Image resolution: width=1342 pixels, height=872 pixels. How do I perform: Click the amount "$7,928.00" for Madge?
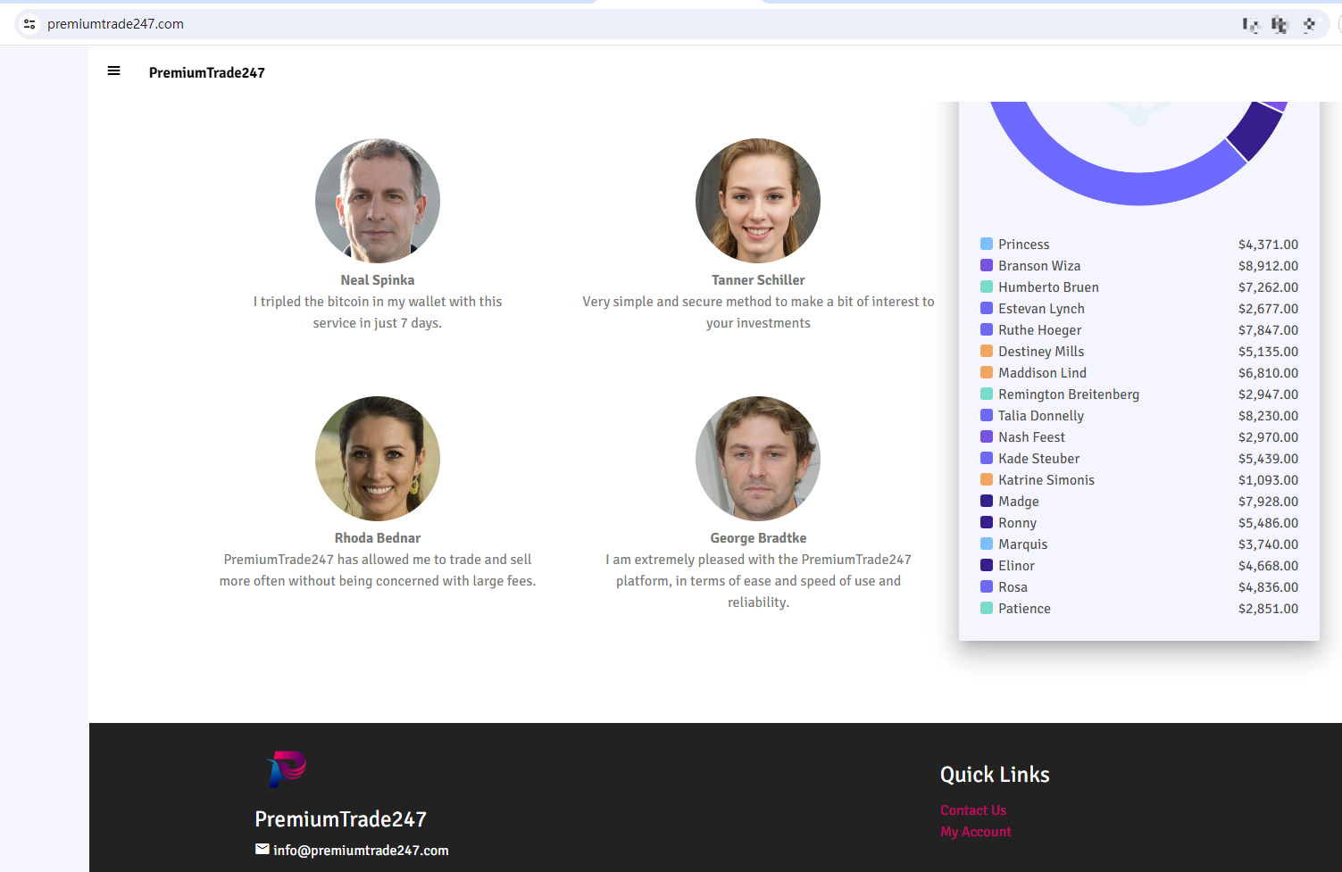click(1268, 502)
